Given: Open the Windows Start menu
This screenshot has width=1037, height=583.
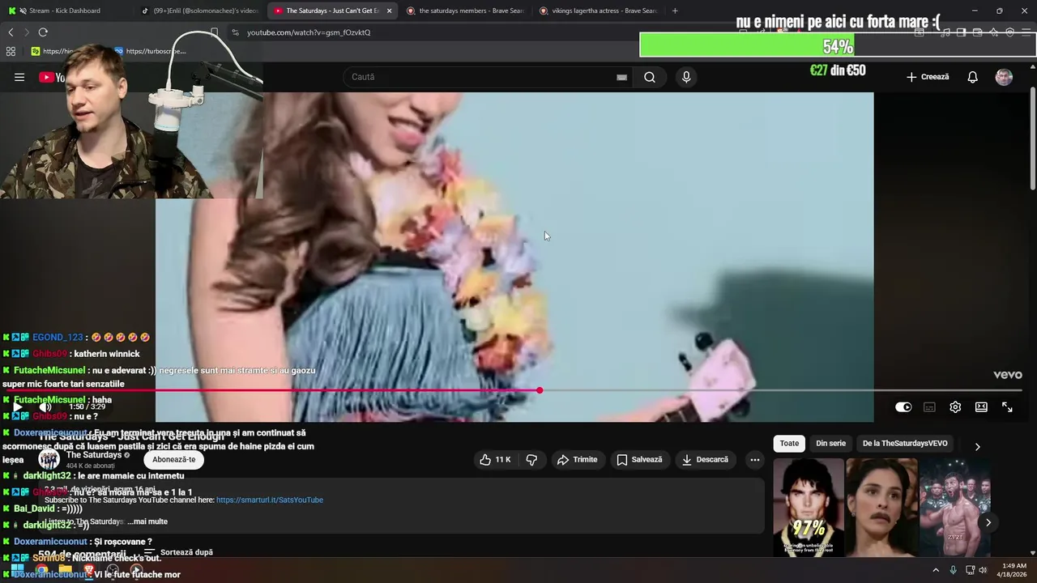Looking at the screenshot, I should pos(18,570).
